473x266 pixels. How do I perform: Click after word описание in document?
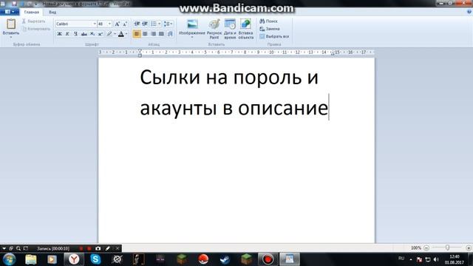[x=328, y=108]
